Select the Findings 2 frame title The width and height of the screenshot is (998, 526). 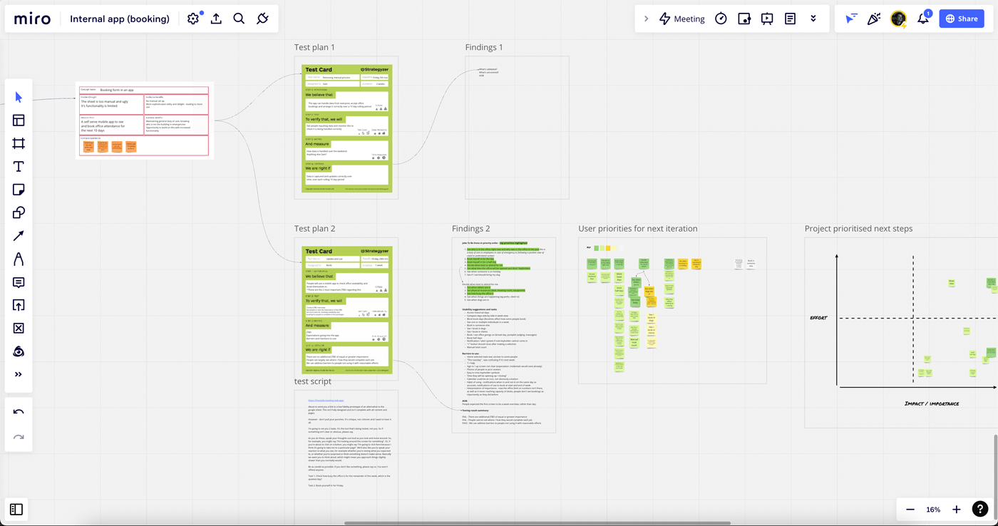[x=471, y=229]
